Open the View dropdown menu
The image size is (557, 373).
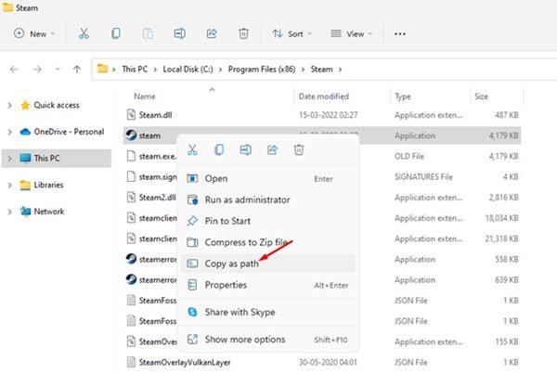point(350,33)
